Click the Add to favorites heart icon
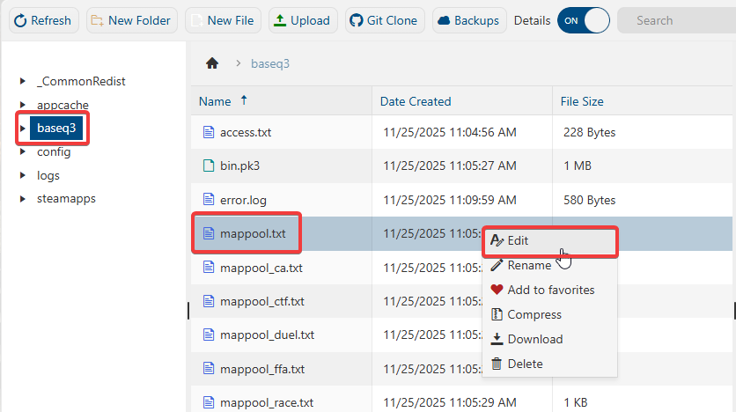Viewport: 736px width, 412px height. [x=497, y=290]
